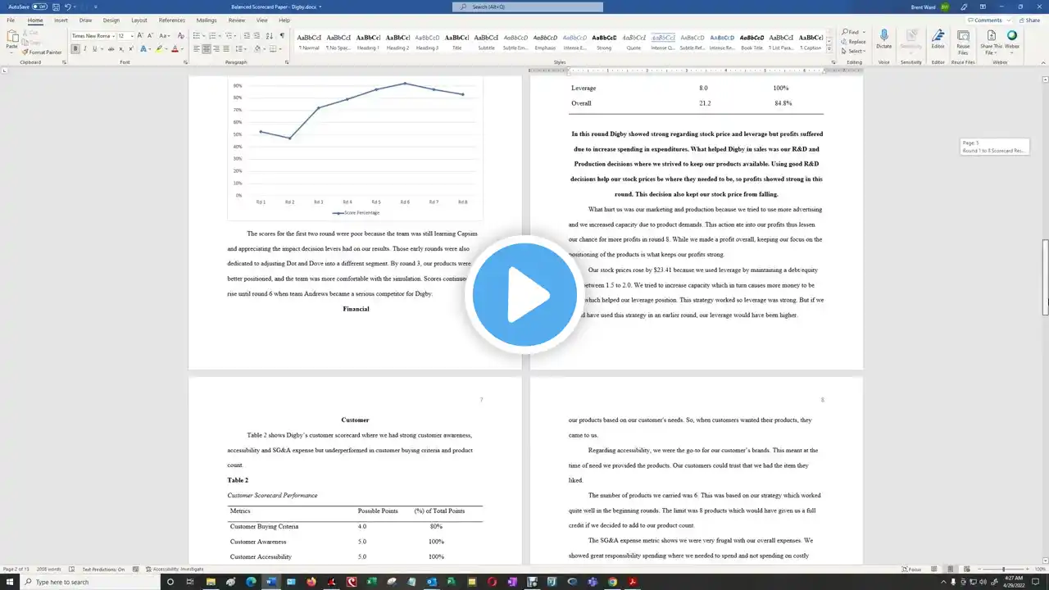Activate the Format Painter

[43, 52]
